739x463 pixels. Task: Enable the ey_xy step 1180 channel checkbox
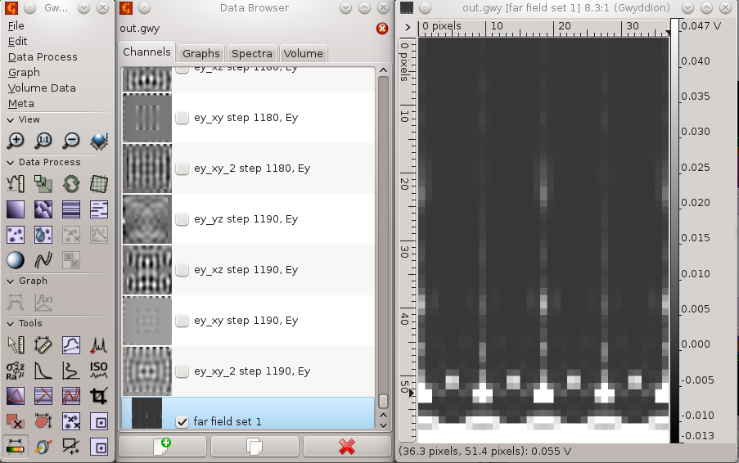(x=182, y=117)
